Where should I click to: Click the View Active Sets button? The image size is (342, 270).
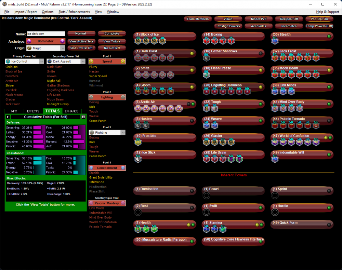pos(81,41)
